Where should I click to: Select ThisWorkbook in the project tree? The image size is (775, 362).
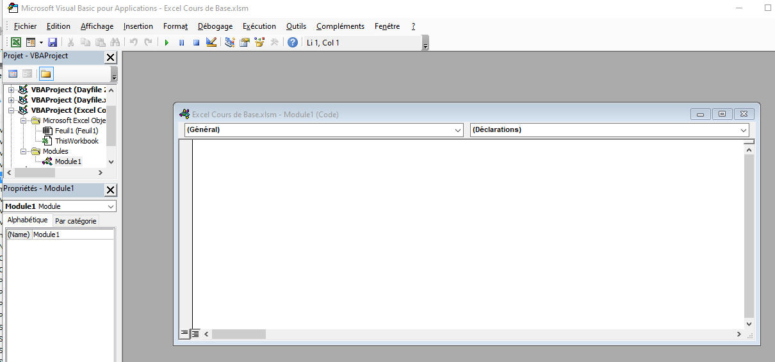click(76, 141)
